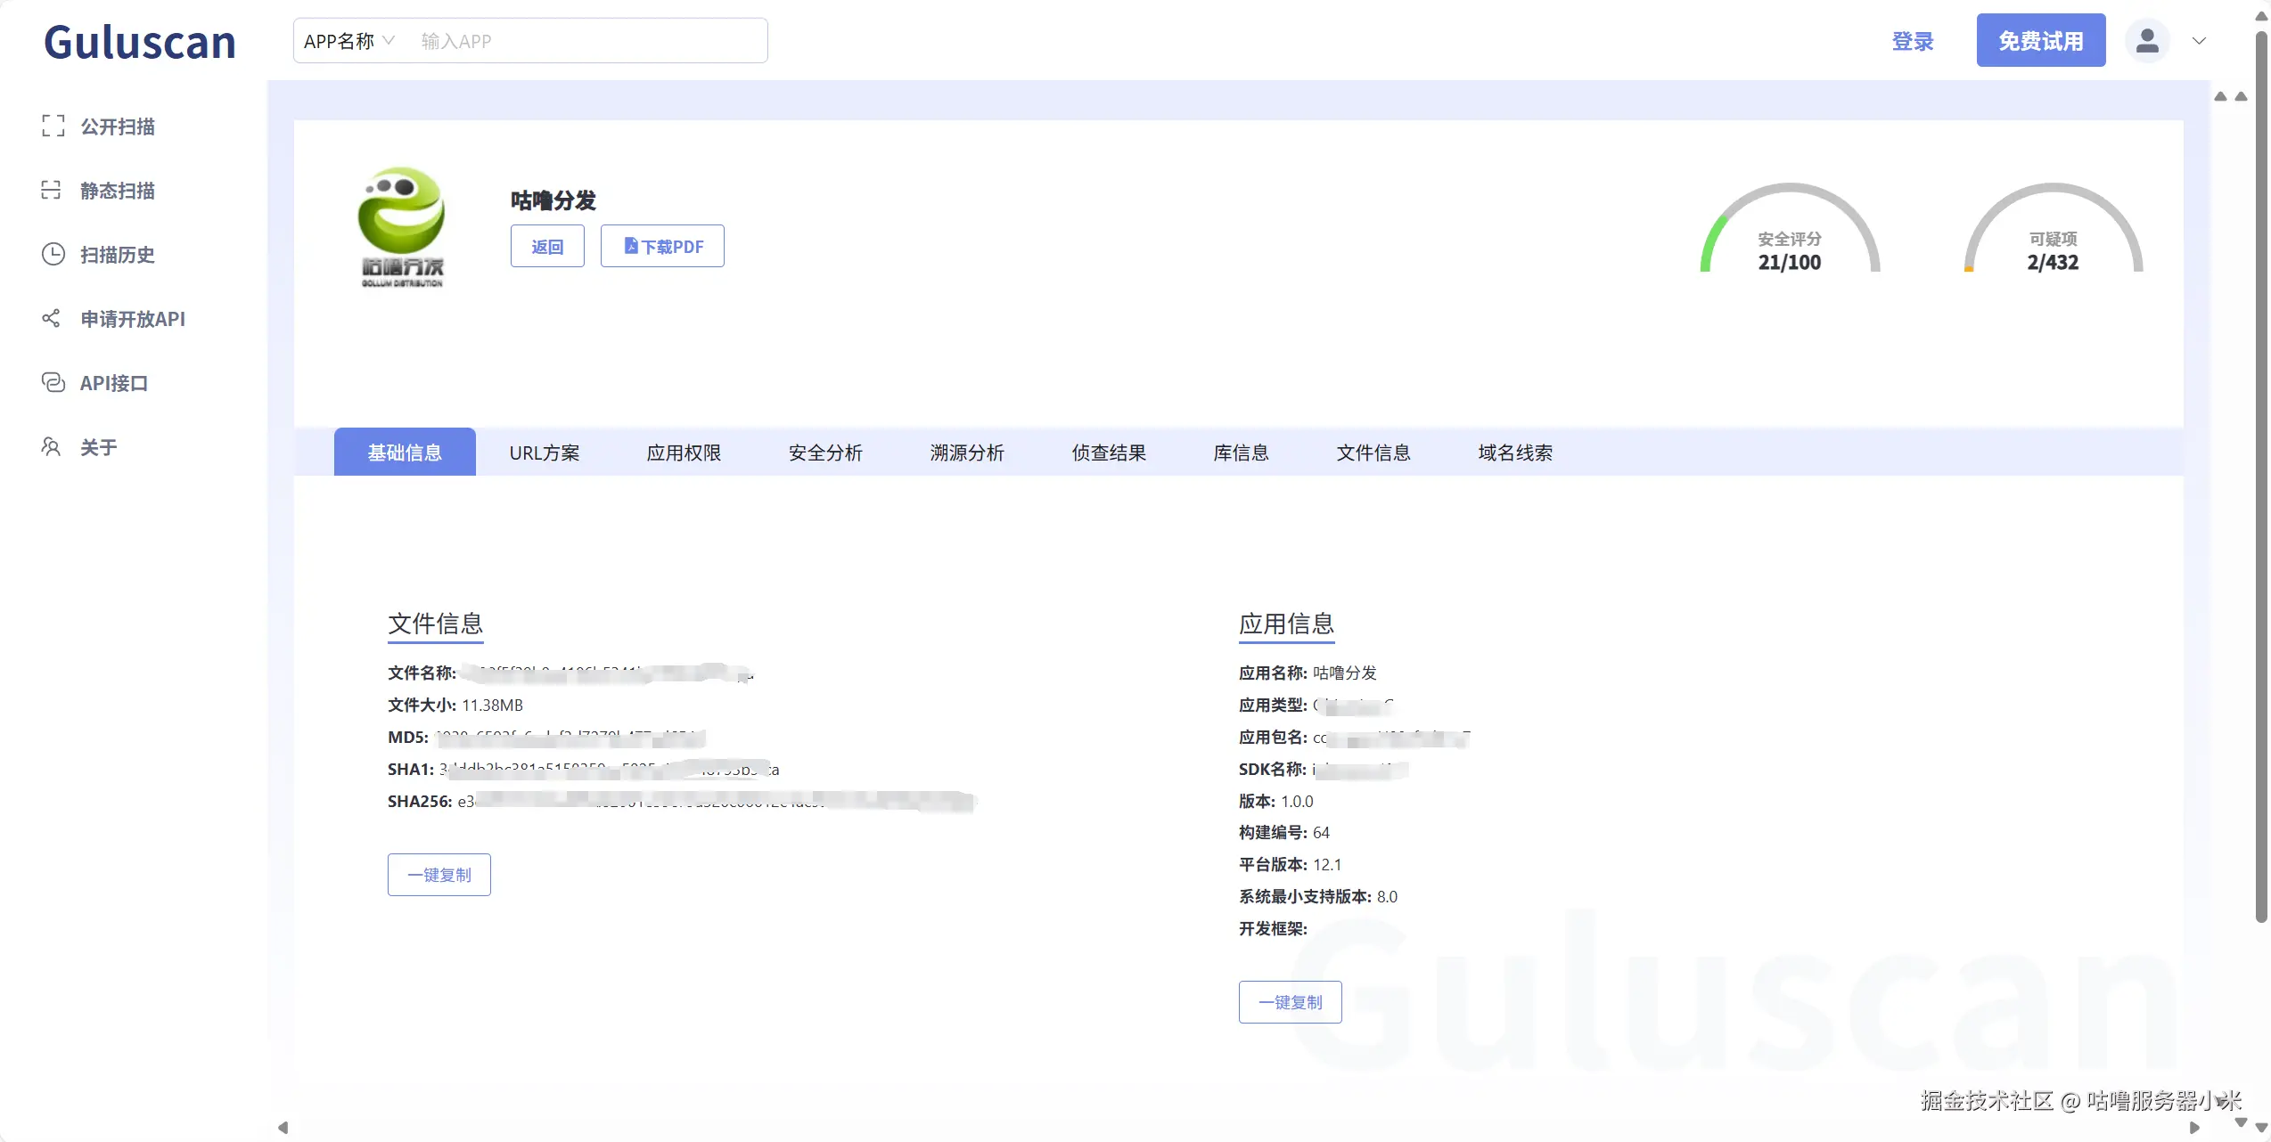Click the 公开扫描 sidebar icon

click(53, 126)
